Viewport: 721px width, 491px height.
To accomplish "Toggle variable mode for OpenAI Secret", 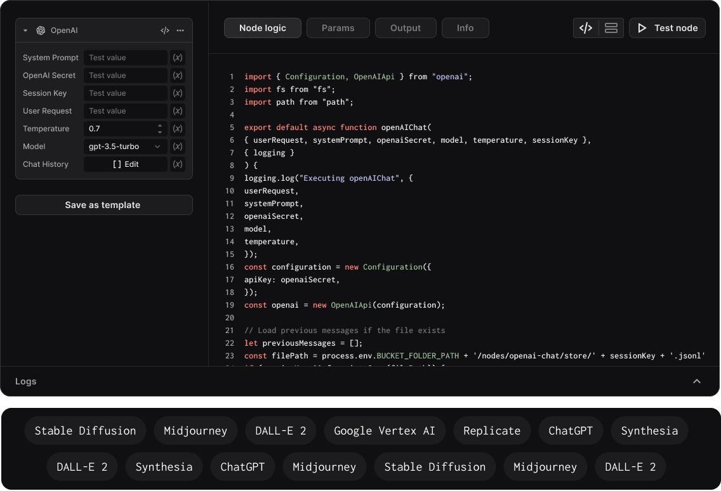I will coord(178,75).
